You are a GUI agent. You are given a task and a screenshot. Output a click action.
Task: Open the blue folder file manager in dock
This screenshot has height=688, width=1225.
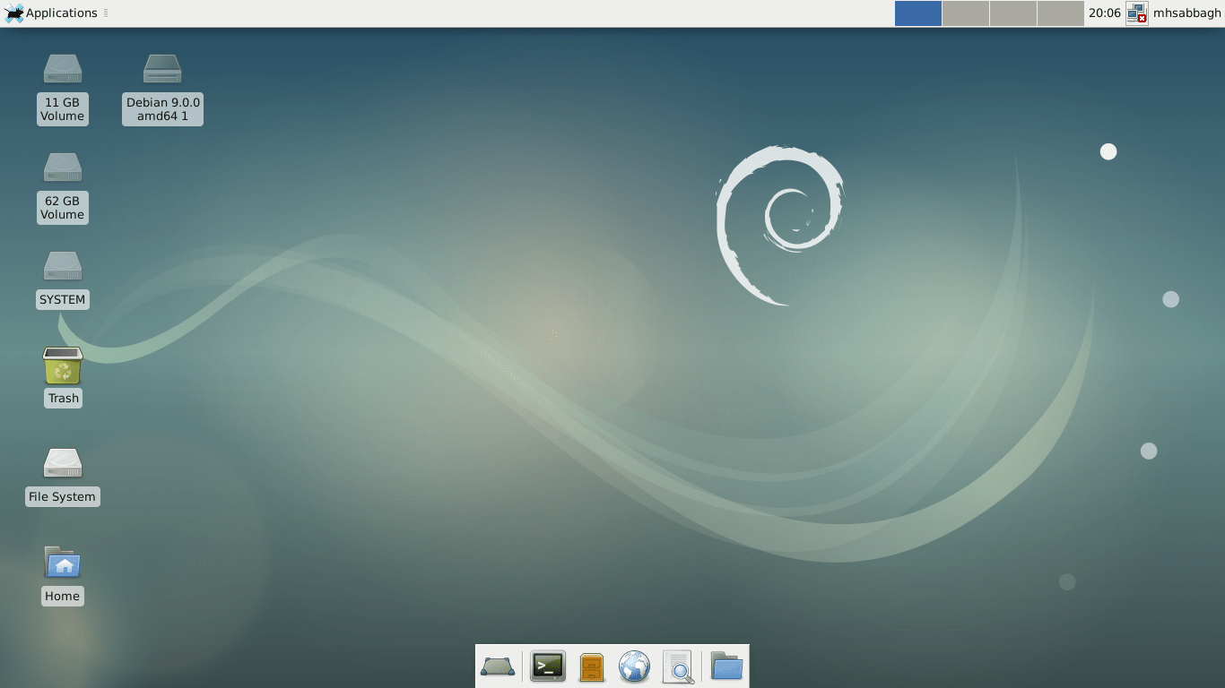(x=725, y=666)
